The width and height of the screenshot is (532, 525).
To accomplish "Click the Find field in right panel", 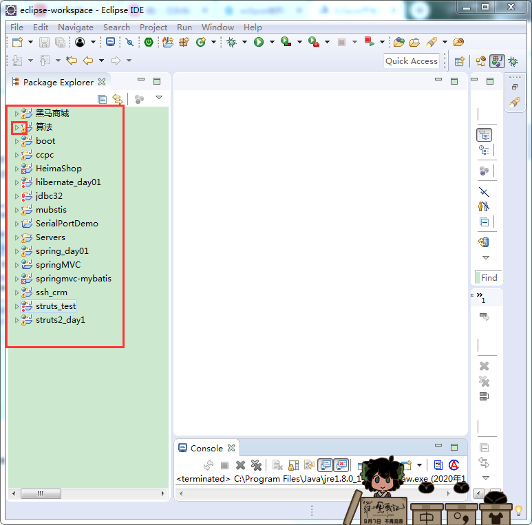I will [x=489, y=278].
